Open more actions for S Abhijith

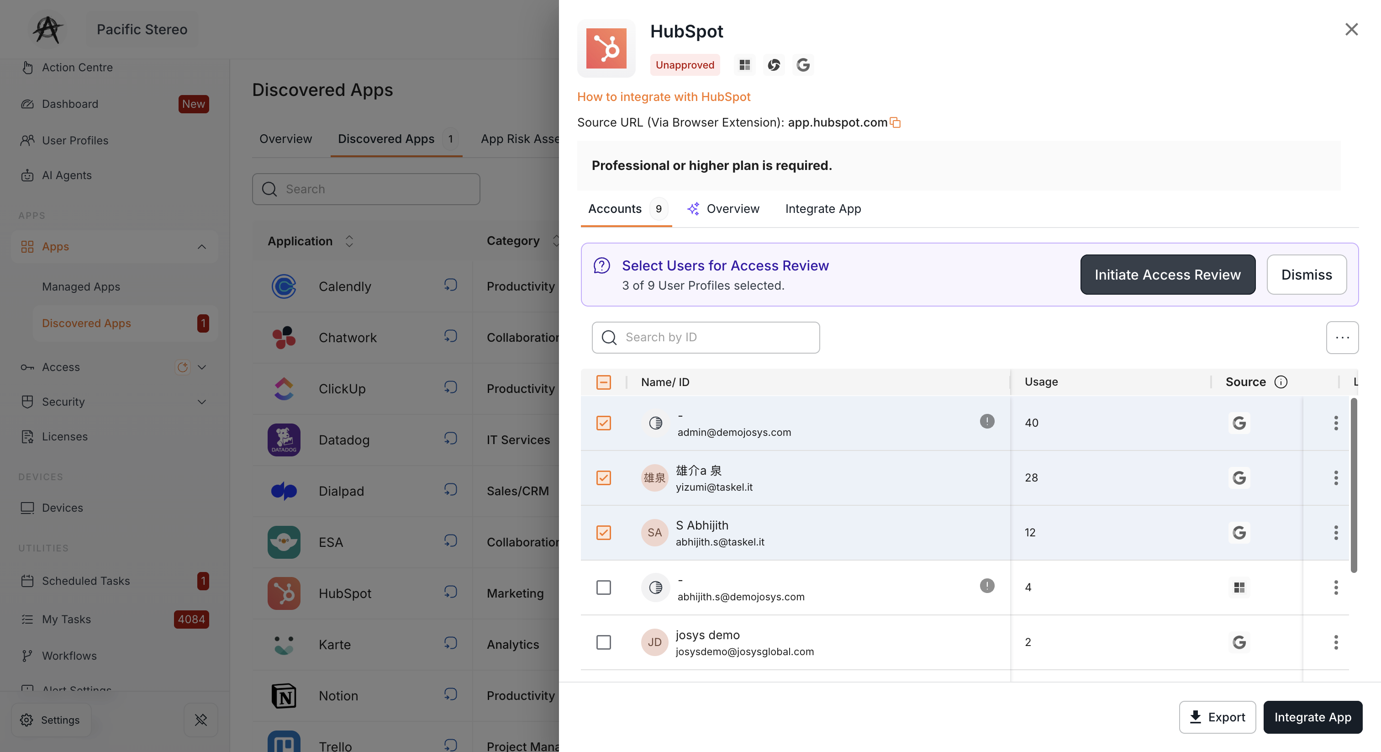(1336, 533)
